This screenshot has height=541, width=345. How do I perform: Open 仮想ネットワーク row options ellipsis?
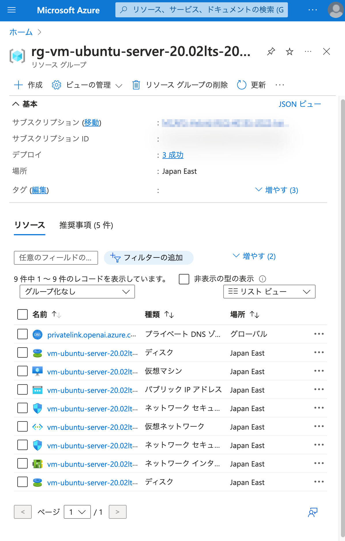pos(319,426)
